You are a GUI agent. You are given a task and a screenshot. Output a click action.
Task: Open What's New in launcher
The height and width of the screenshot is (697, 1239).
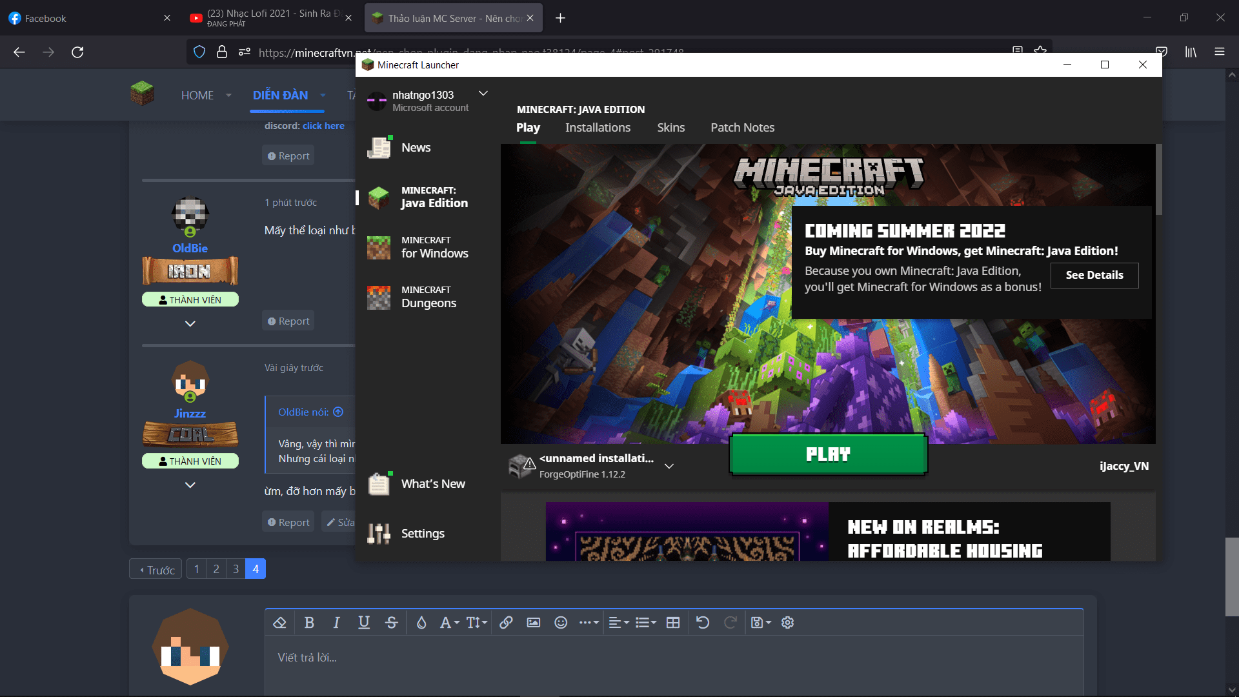(x=432, y=484)
